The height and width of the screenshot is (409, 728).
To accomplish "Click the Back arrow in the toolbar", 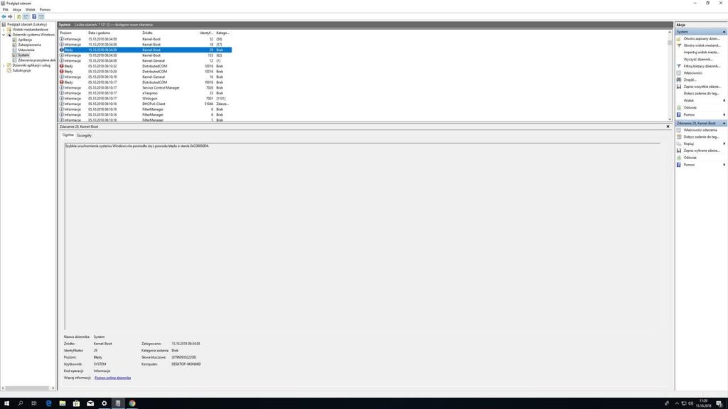I will 4,16.
